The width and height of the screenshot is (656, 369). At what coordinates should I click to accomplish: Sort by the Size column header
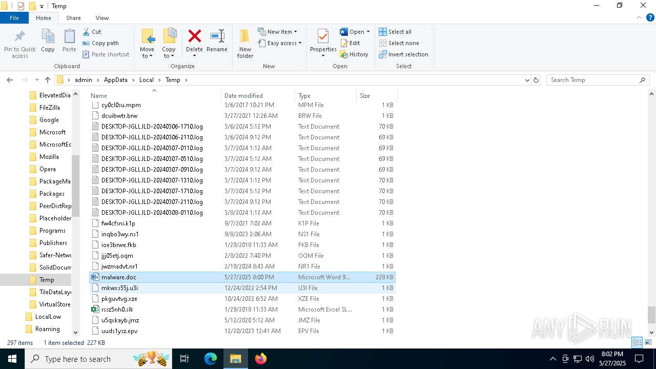point(377,95)
